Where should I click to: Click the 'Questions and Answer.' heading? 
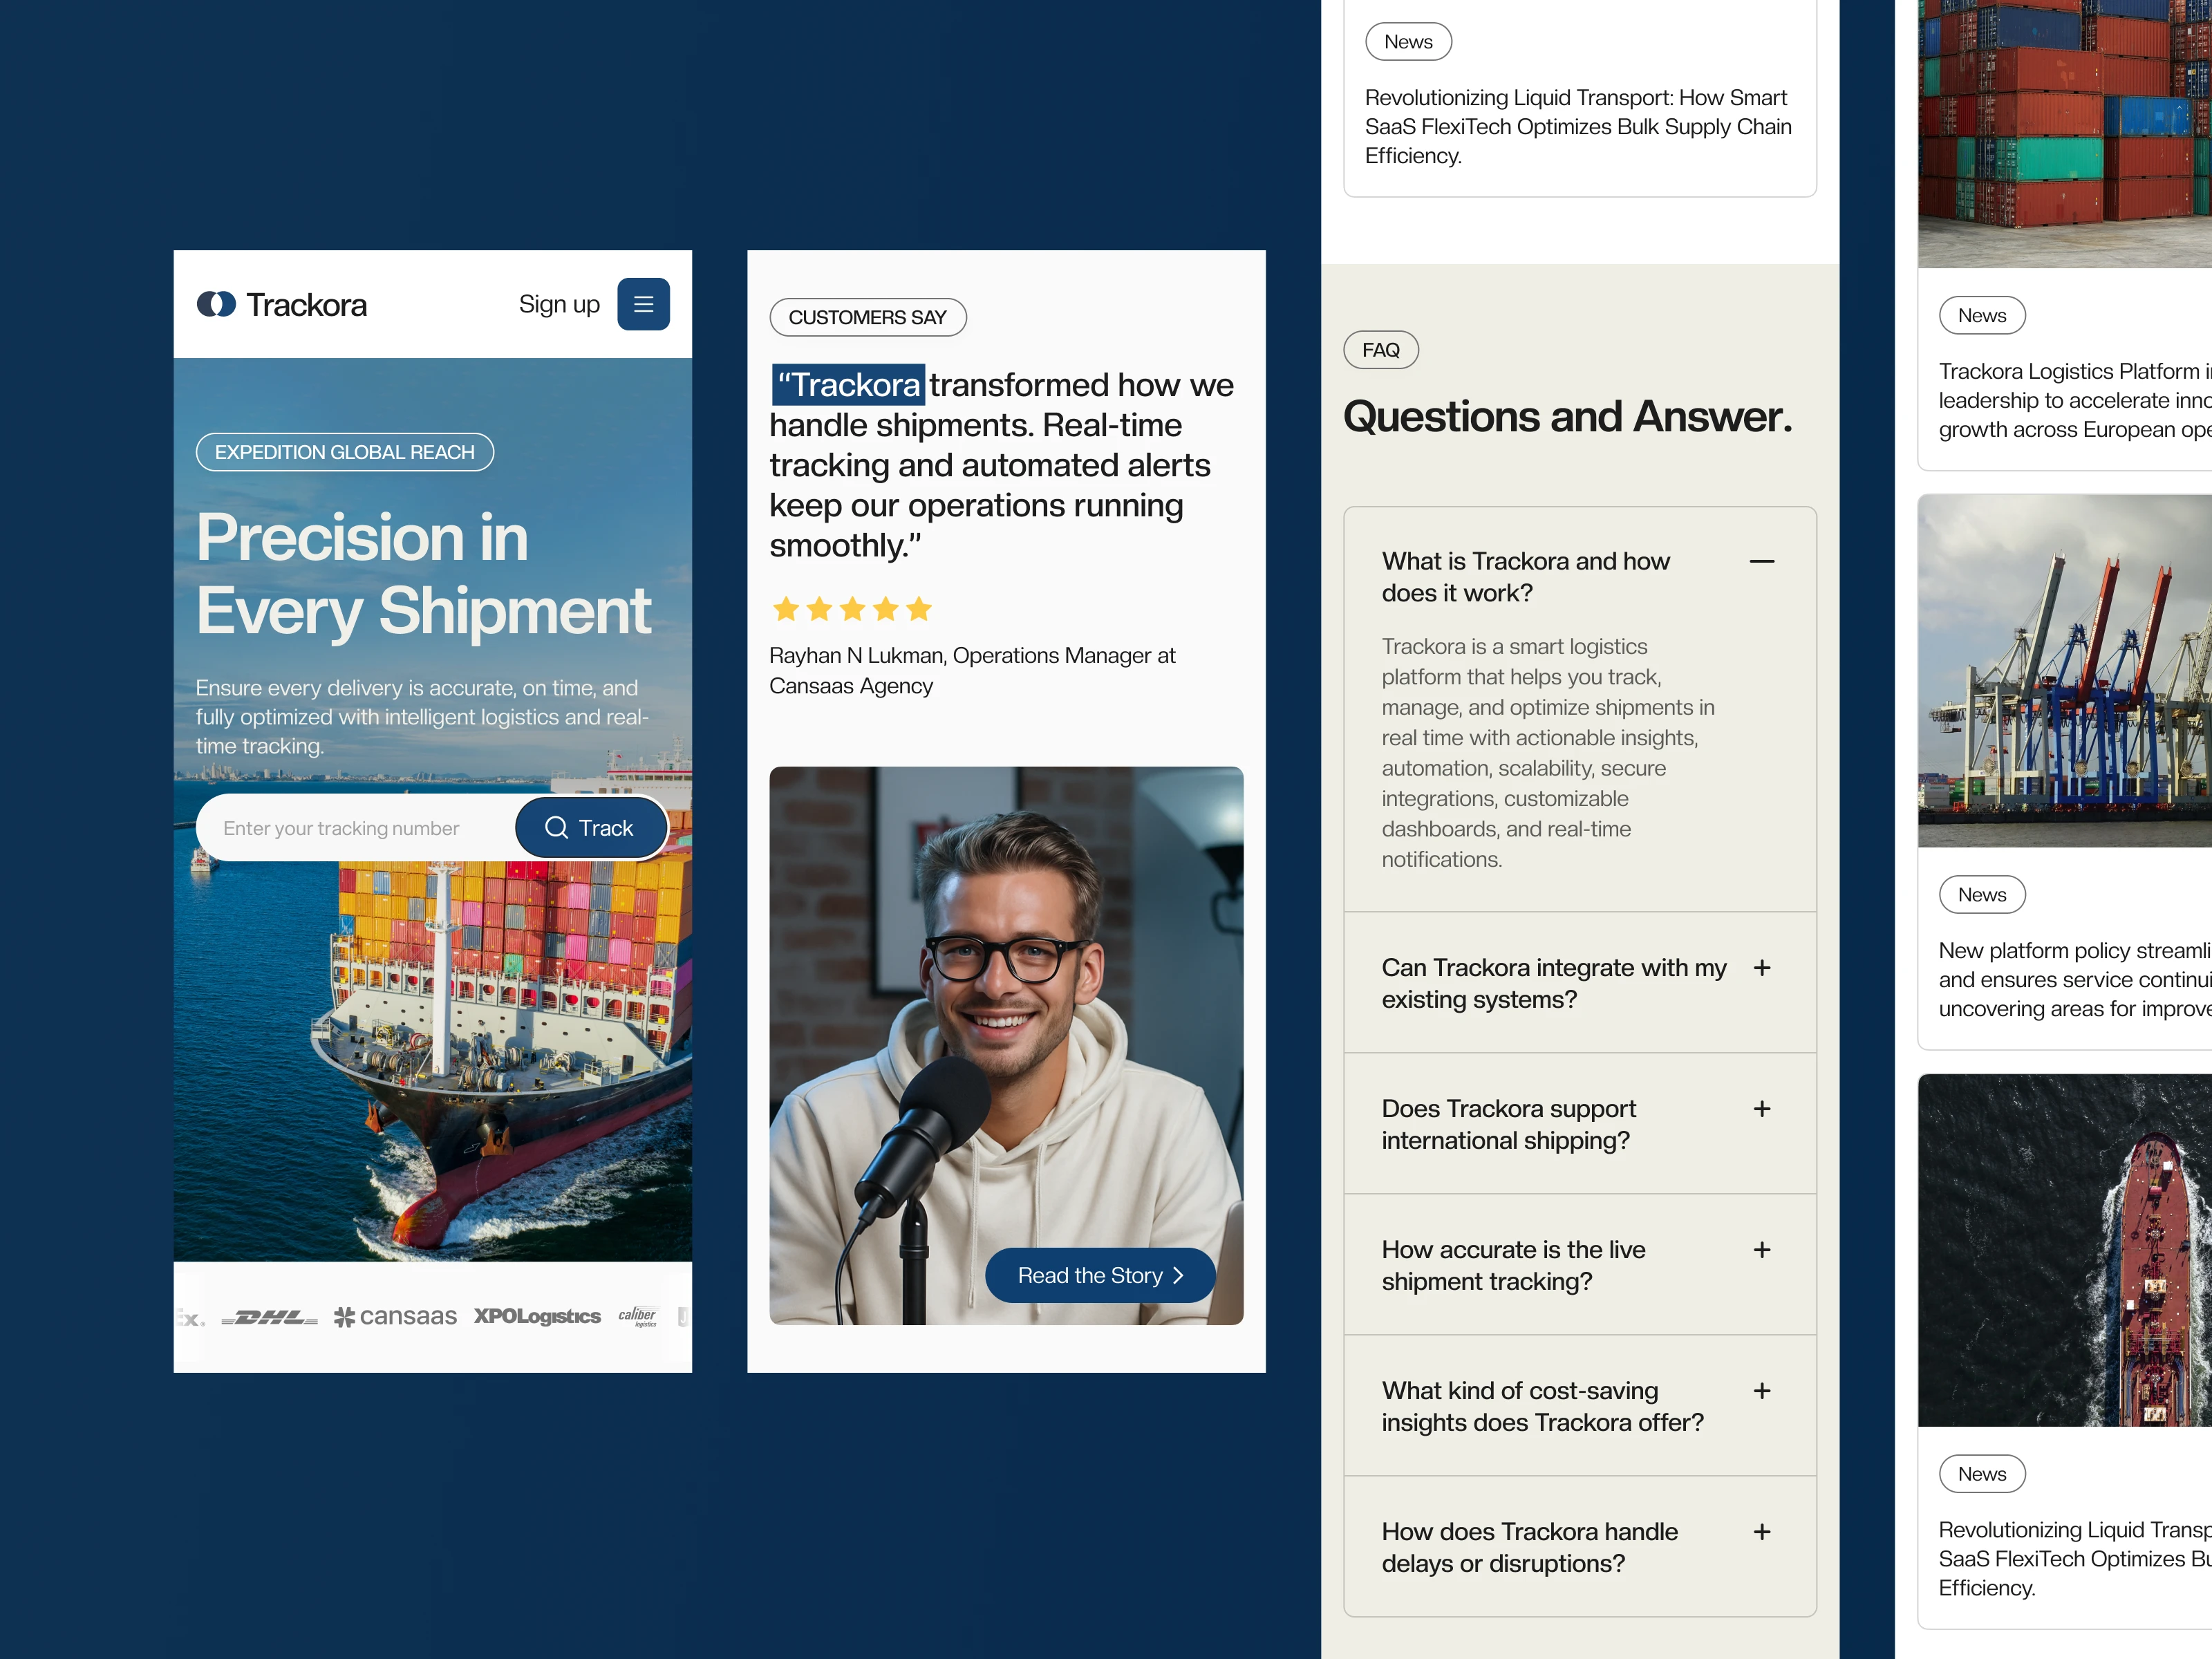click(1567, 417)
